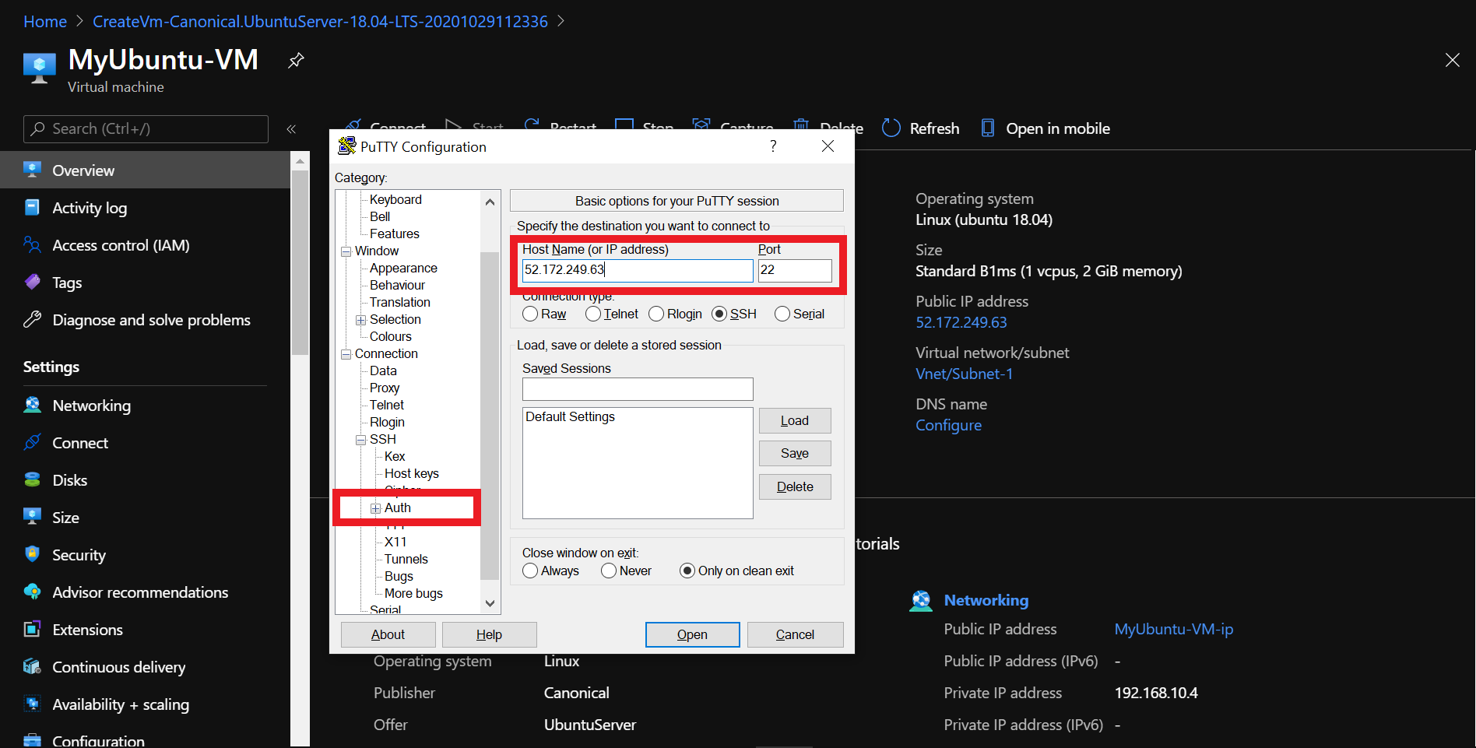The image size is (1476, 748).
Task: Click the Size icon in sidebar
Action: (32, 517)
